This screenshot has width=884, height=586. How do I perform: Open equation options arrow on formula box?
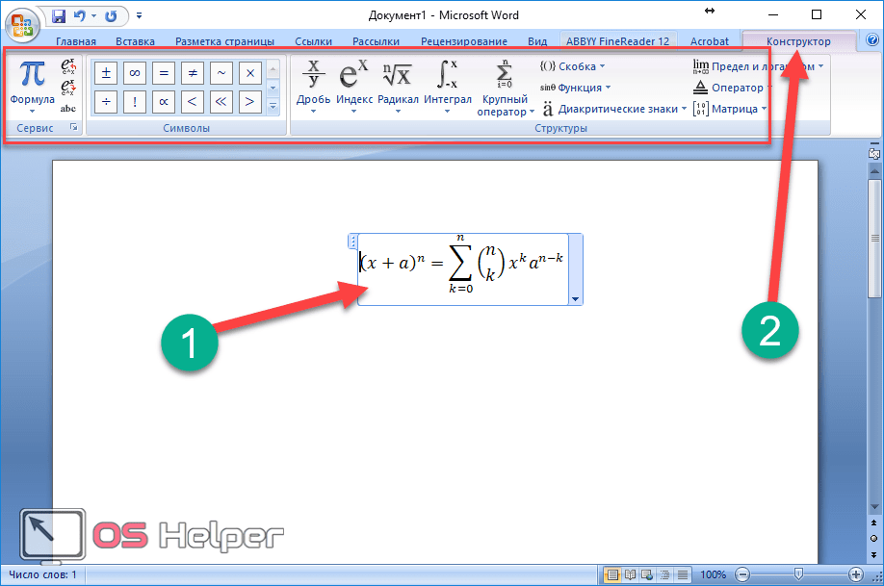point(576,299)
